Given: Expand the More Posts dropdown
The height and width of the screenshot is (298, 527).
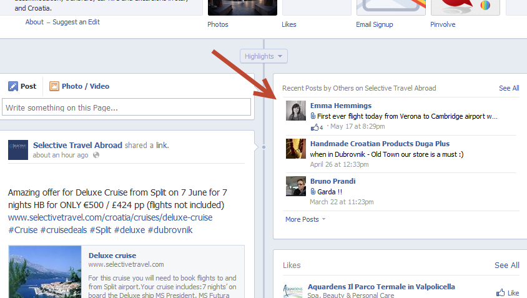Looking at the screenshot, I should [305, 219].
